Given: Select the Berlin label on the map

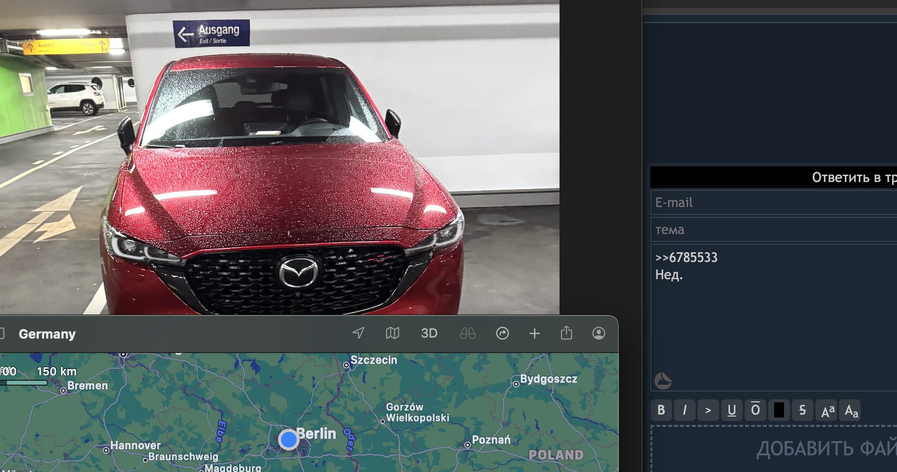Looking at the screenshot, I should [317, 434].
